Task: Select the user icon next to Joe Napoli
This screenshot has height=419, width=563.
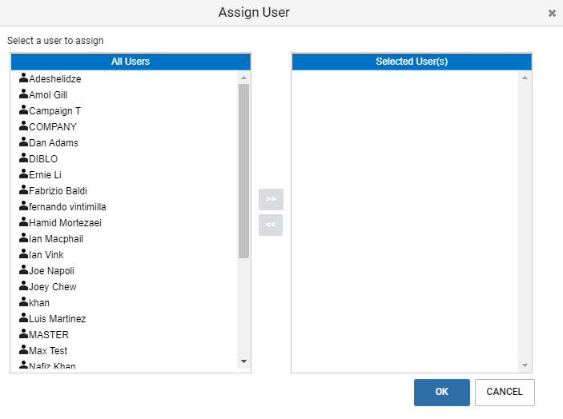Action: 24,269
